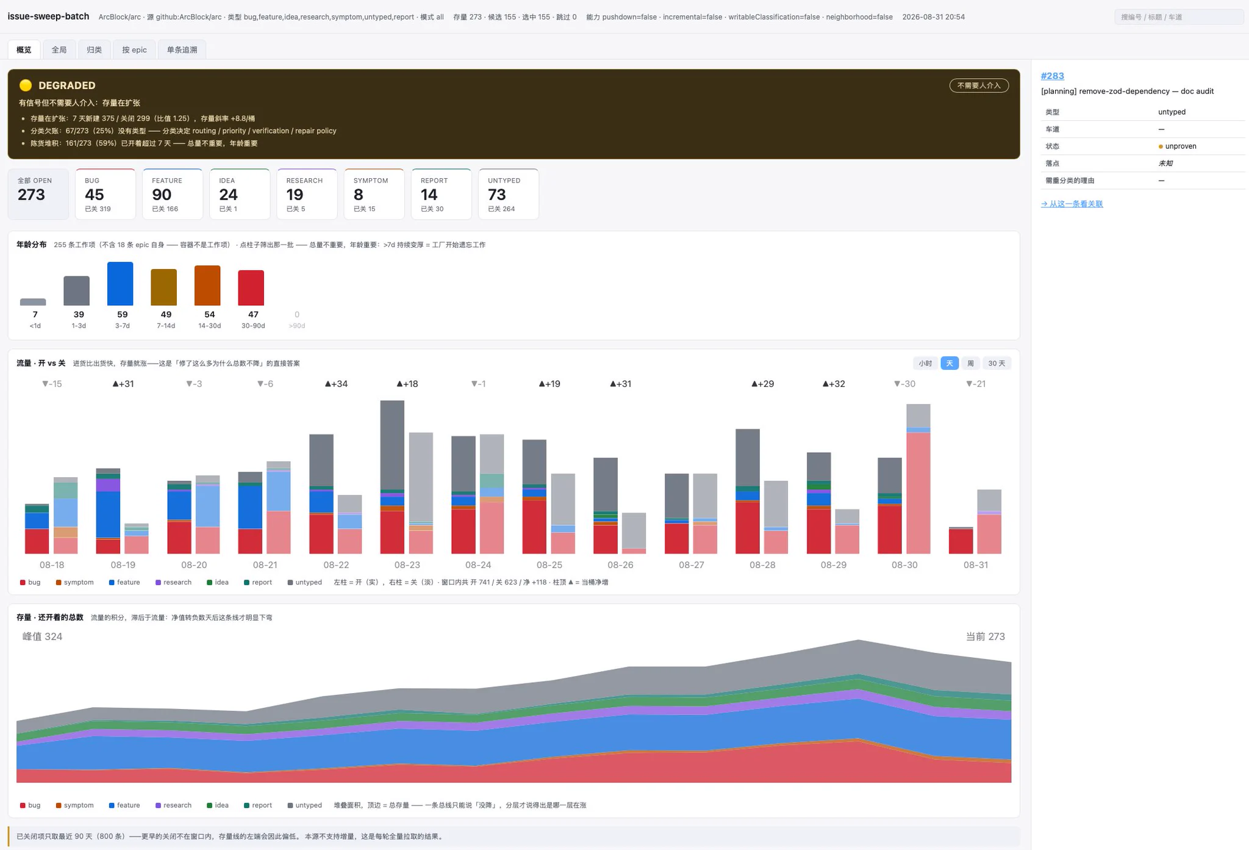Open issue link #283
This screenshot has height=850, width=1249.
click(1052, 76)
